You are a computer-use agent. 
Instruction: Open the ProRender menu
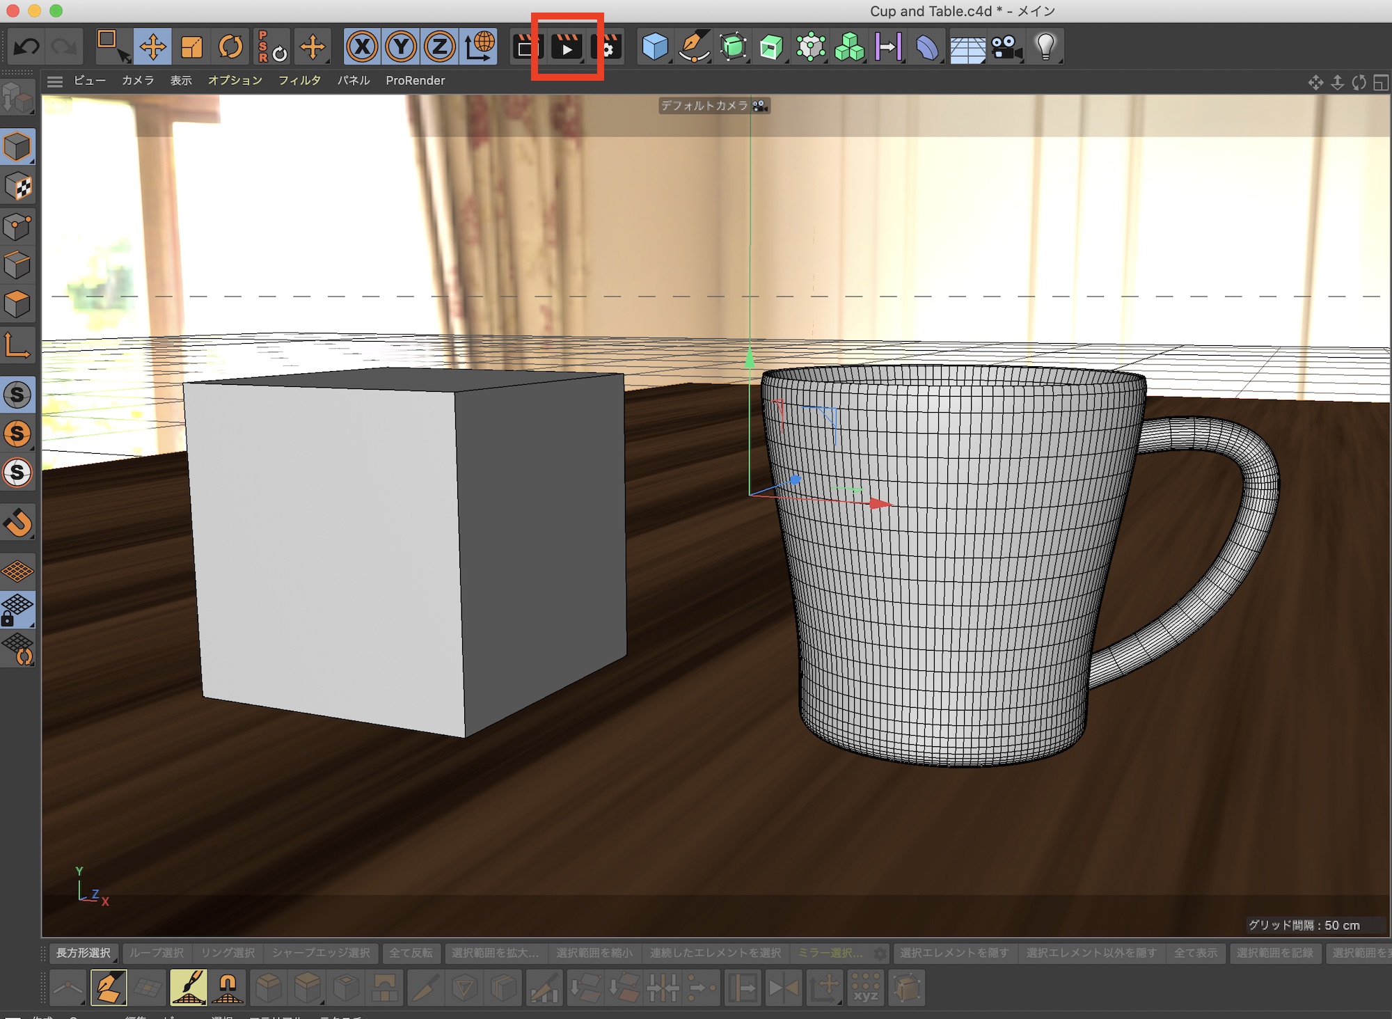(x=415, y=81)
